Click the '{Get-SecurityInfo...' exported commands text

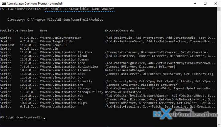[x=160, y=81]
